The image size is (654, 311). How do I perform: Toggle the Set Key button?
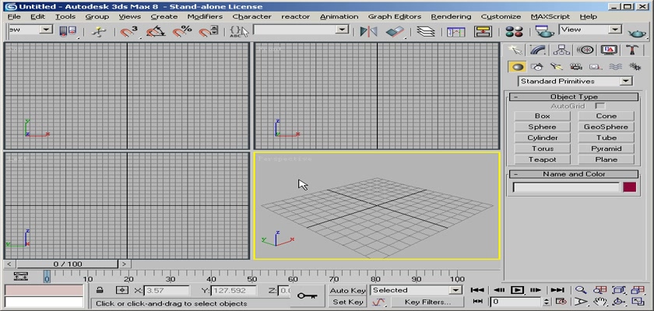(x=347, y=302)
